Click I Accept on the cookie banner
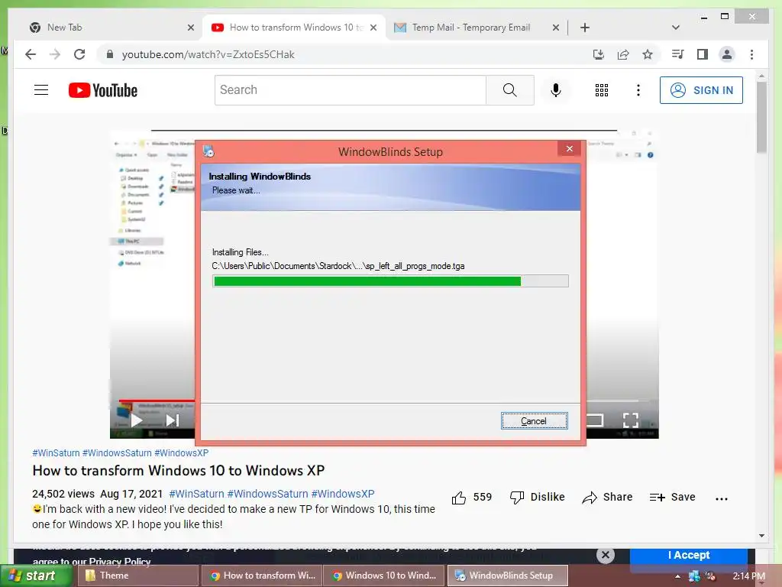The height and width of the screenshot is (587, 782). coord(689,555)
